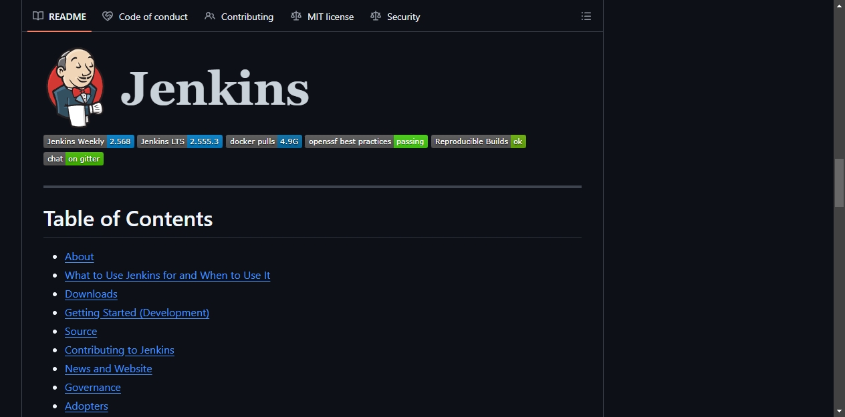Click the Security tab scale icon
Screen dimensions: 845x417
(x=376, y=16)
